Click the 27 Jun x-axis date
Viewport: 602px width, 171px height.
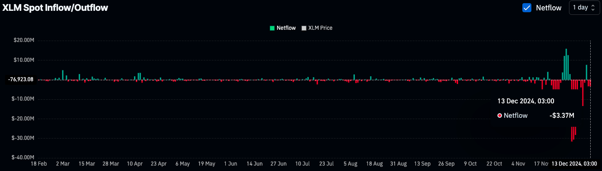click(x=278, y=163)
